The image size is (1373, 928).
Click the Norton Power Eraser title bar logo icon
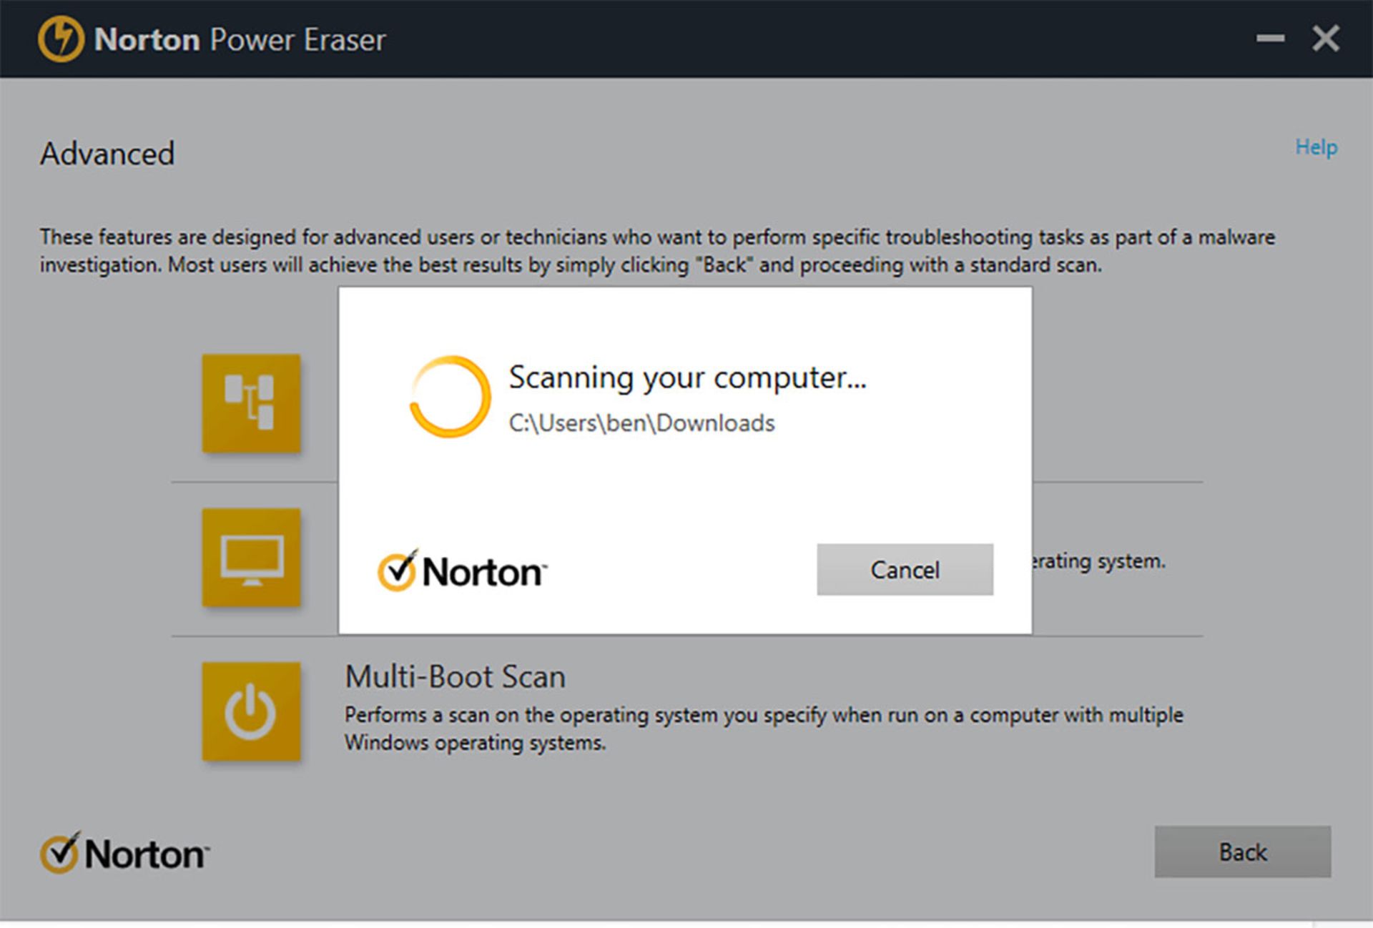click(x=61, y=39)
